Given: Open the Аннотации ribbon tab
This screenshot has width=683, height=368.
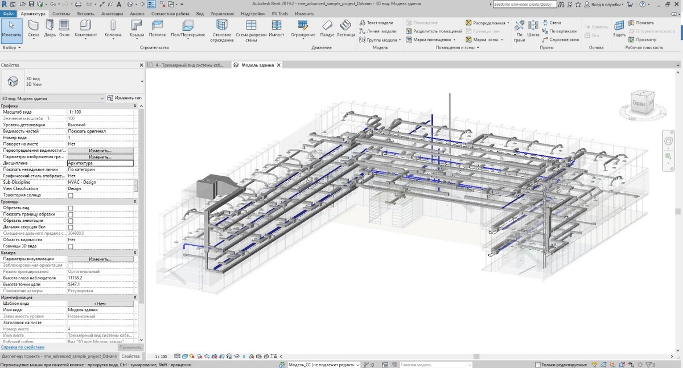Looking at the screenshot, I should pos(112,13).
